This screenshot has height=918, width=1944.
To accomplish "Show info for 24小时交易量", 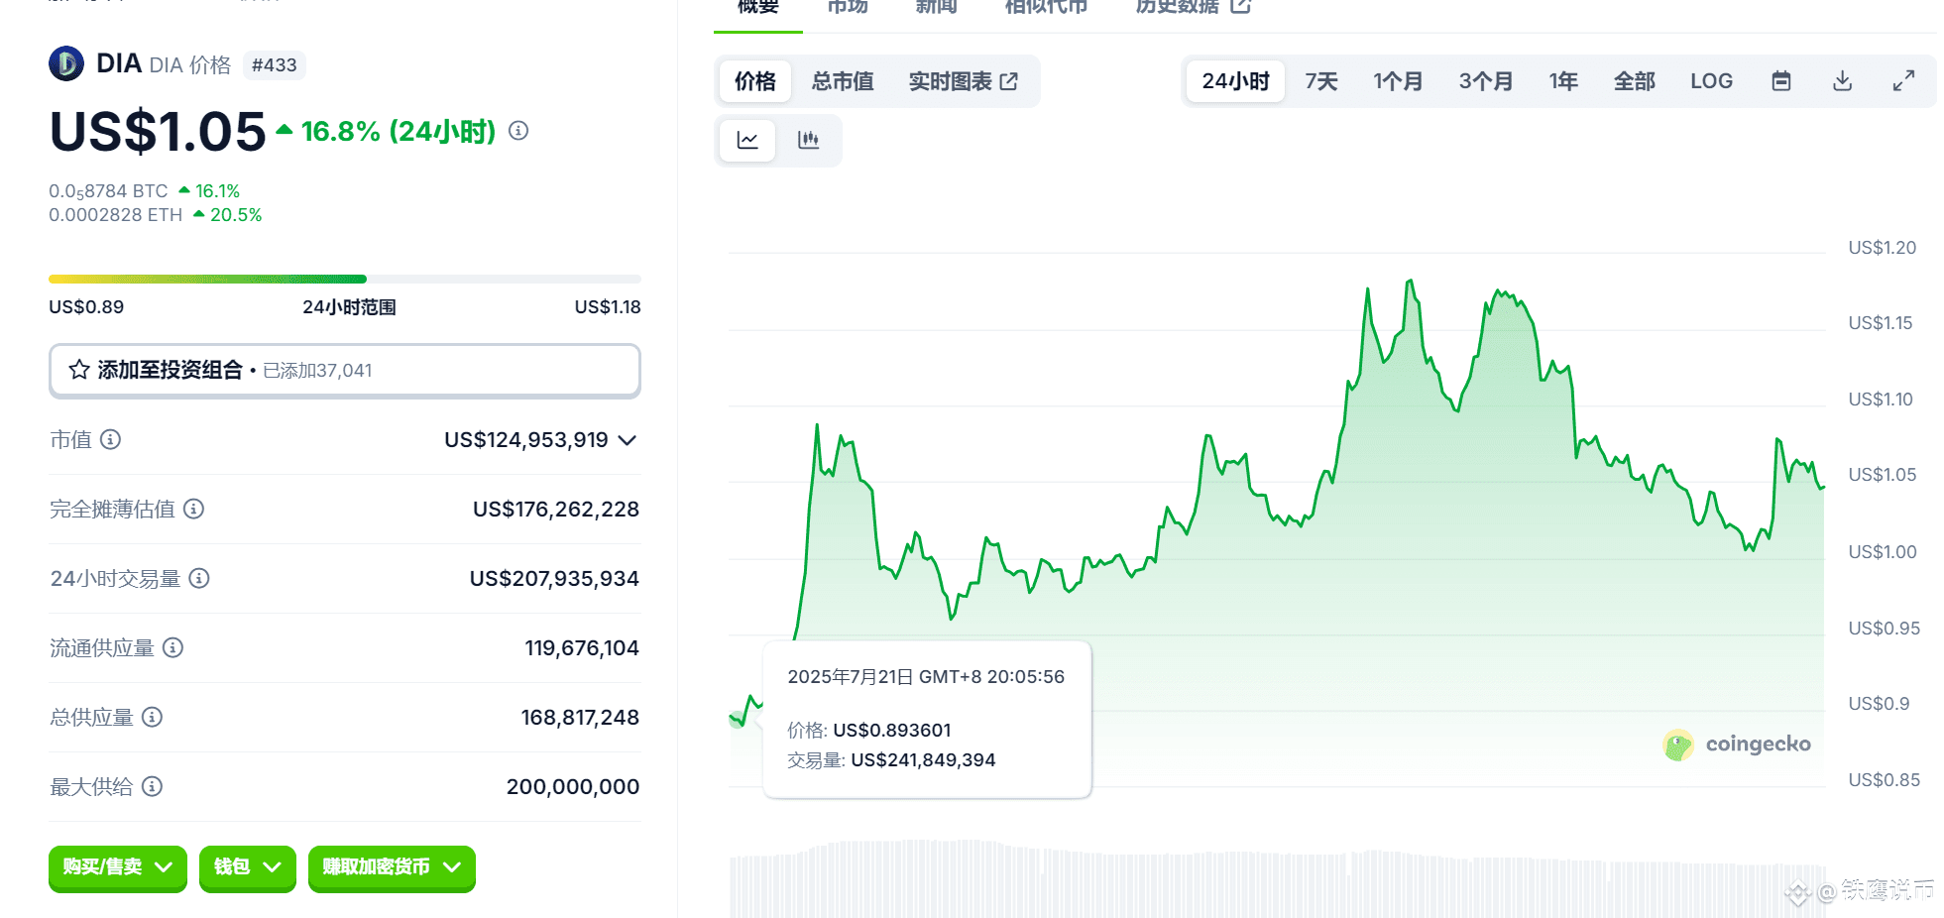I will [199, 578].
